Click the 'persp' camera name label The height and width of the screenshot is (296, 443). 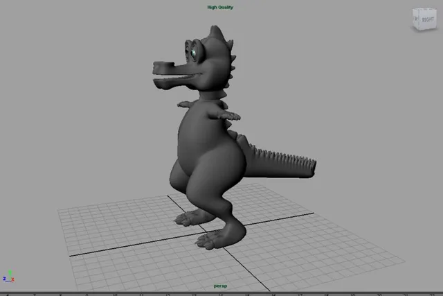coord(220,286)
